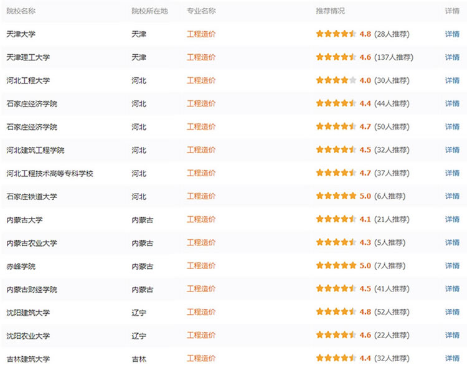Select school name 赤峰学院
Screen dimensions: 467x368
(21, 266)
